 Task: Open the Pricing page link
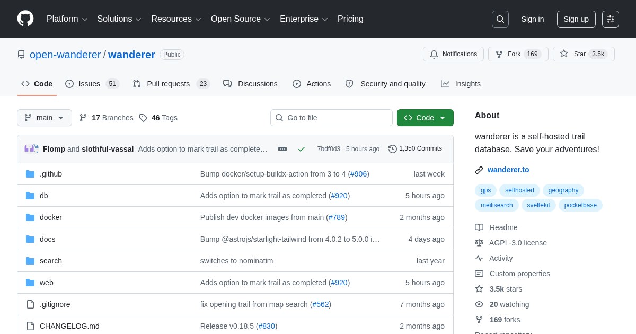[350, 19]
